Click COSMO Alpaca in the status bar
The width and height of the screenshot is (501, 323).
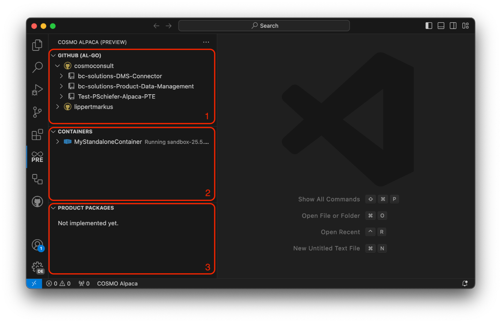[x=117, y=283]
